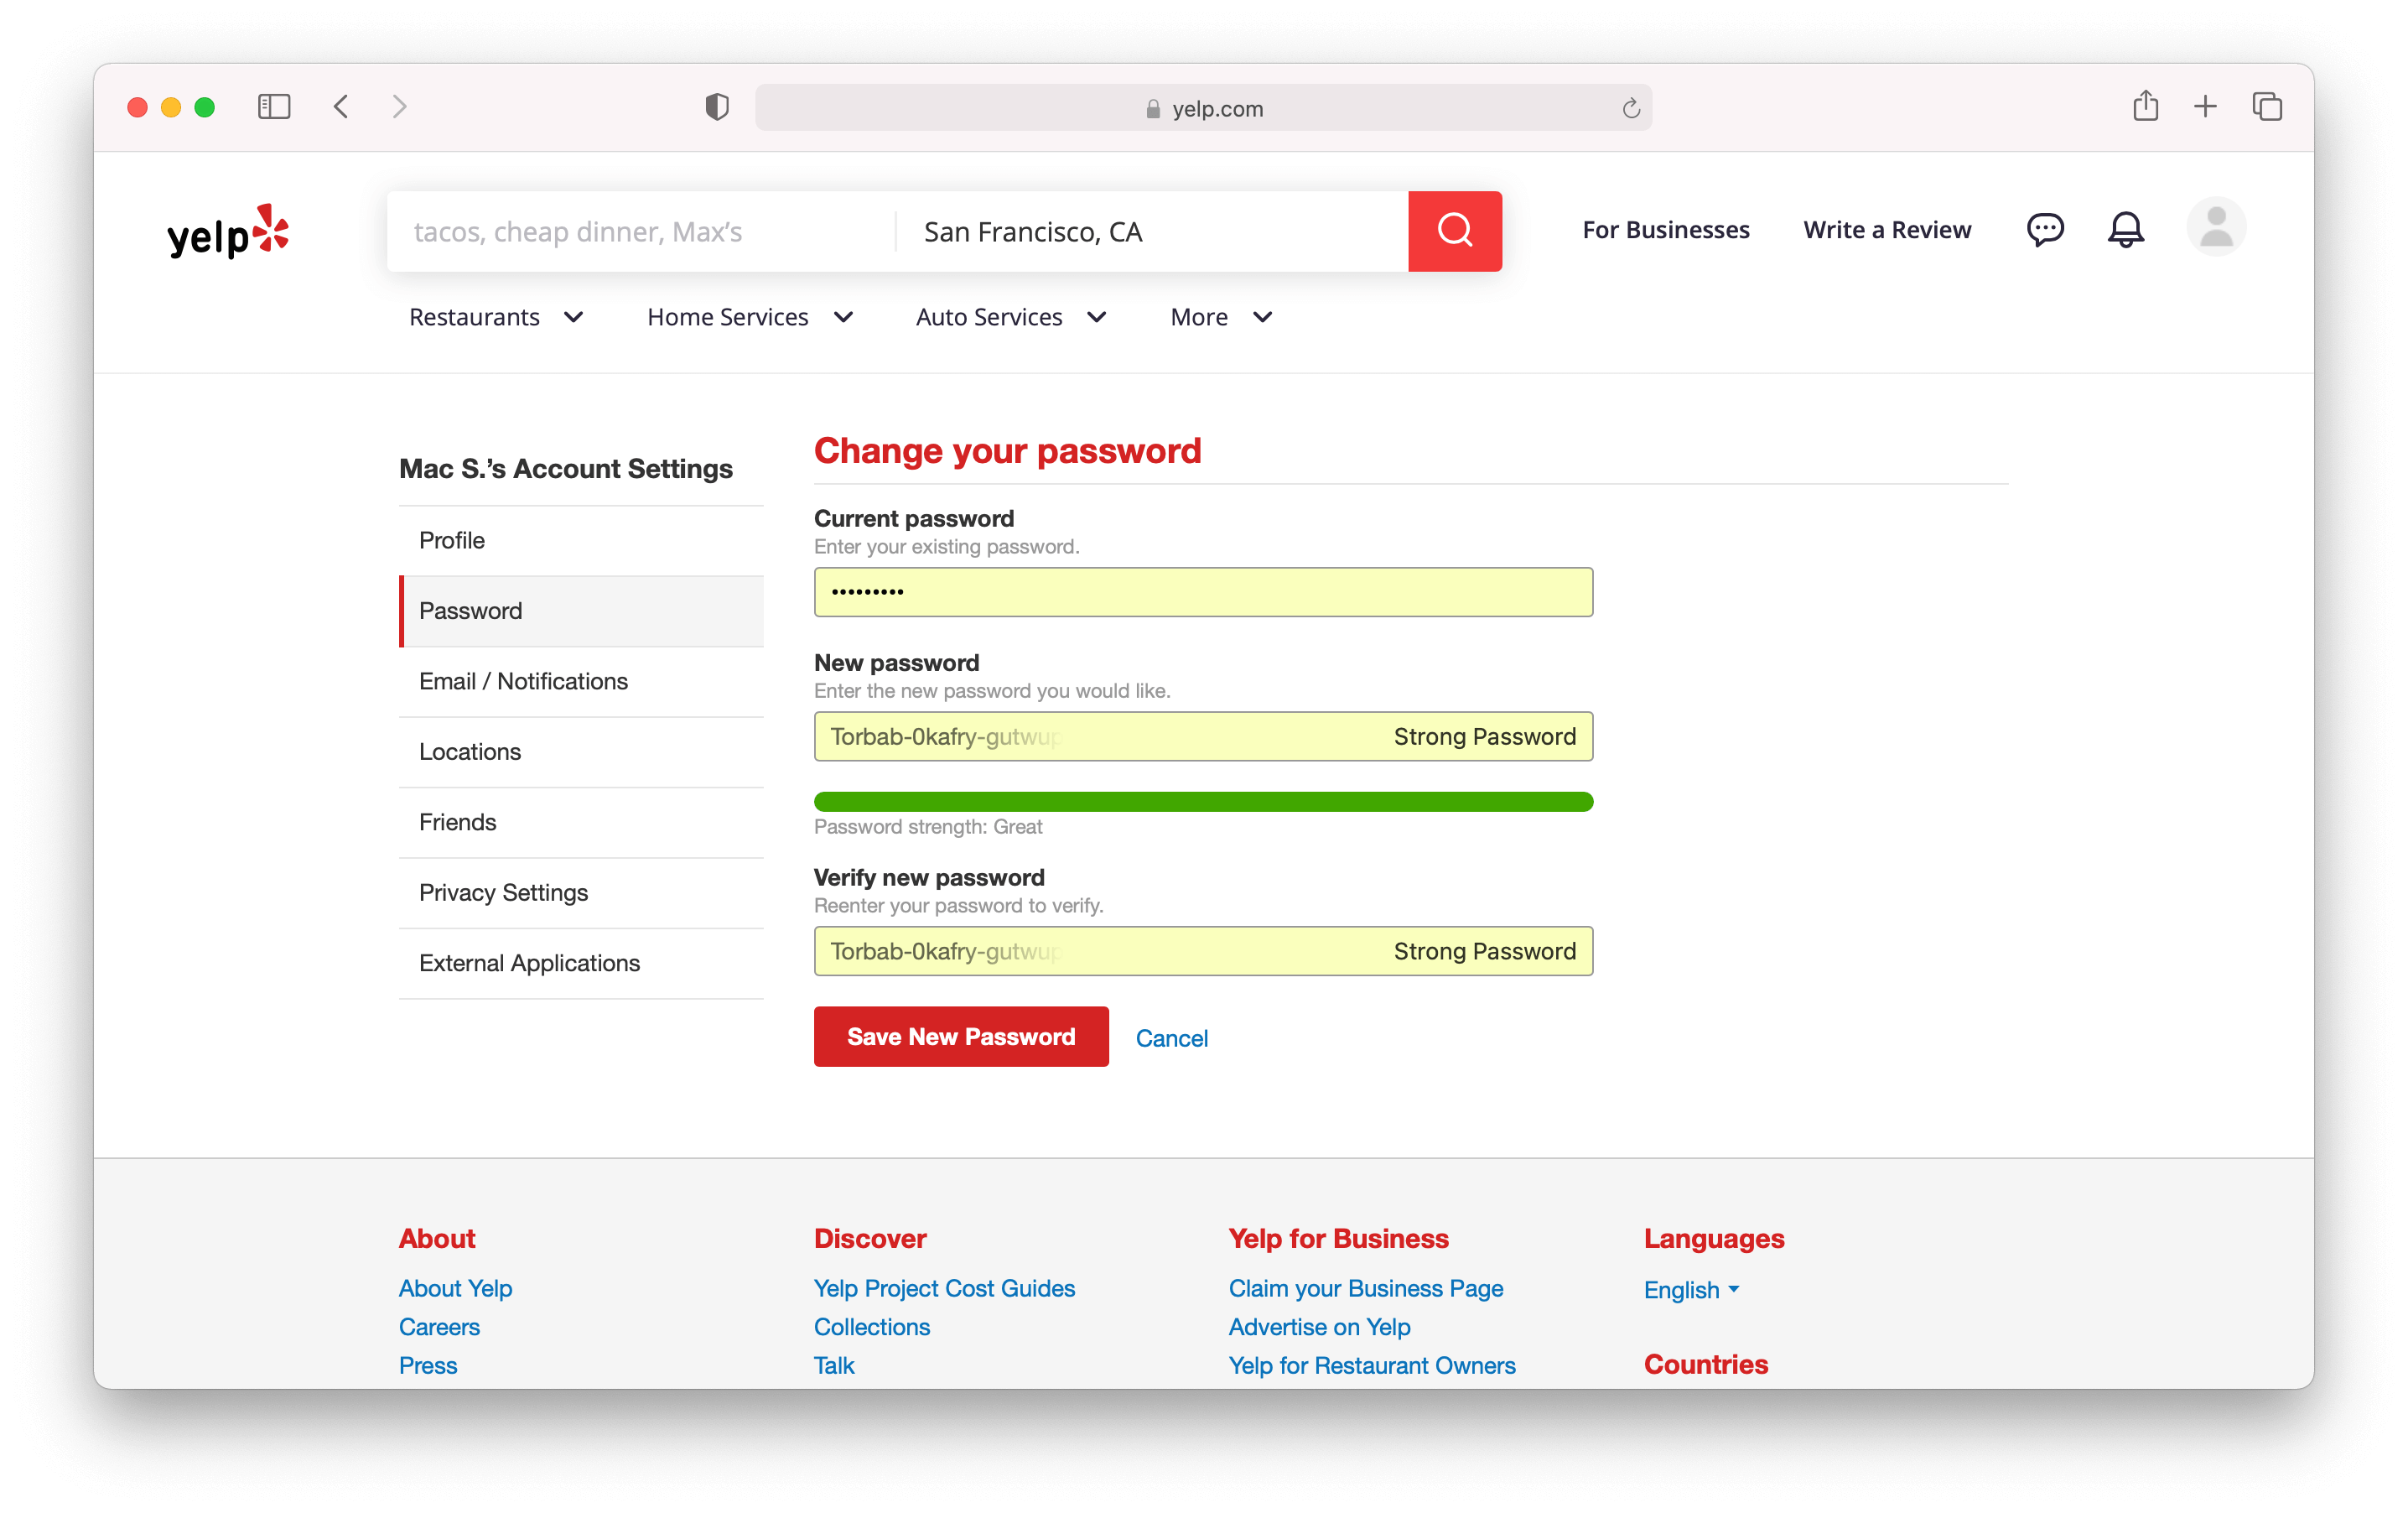Image resolution: width=2408 pixels, height=1513 pixels.
Task: Focus the New password field
Action: (1203, 737)
